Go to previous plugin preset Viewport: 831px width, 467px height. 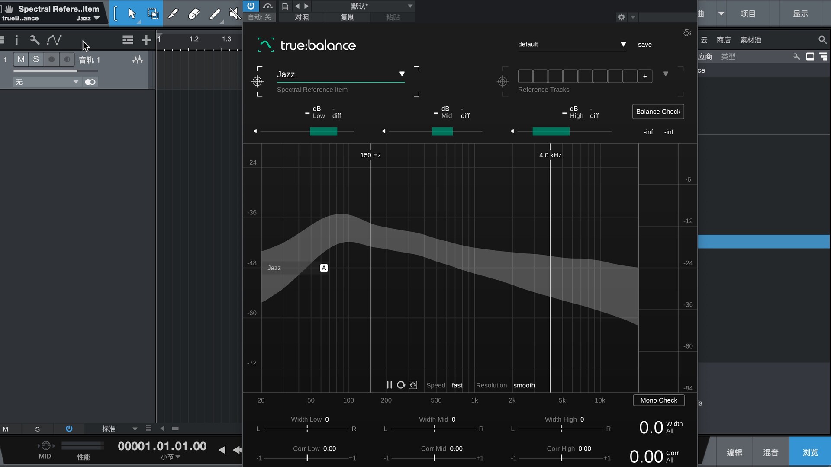pos(297,6)
